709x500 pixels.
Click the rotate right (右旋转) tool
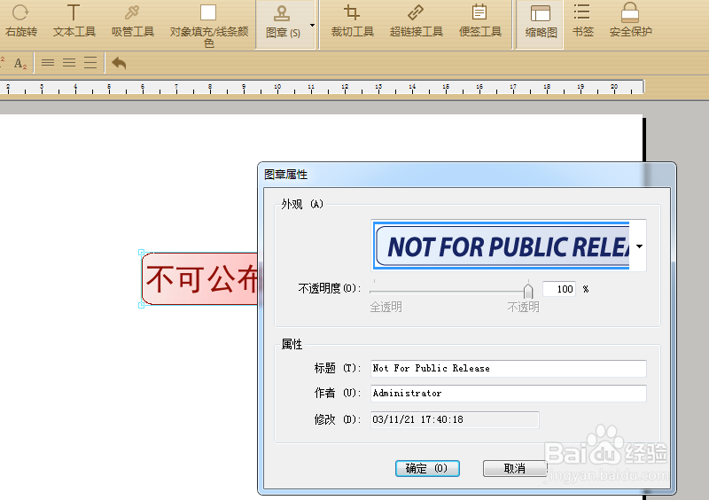(x=20, y=20)
